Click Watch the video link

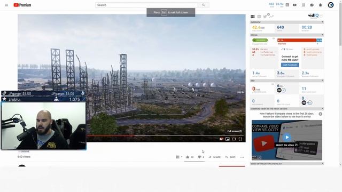(286, 145)
